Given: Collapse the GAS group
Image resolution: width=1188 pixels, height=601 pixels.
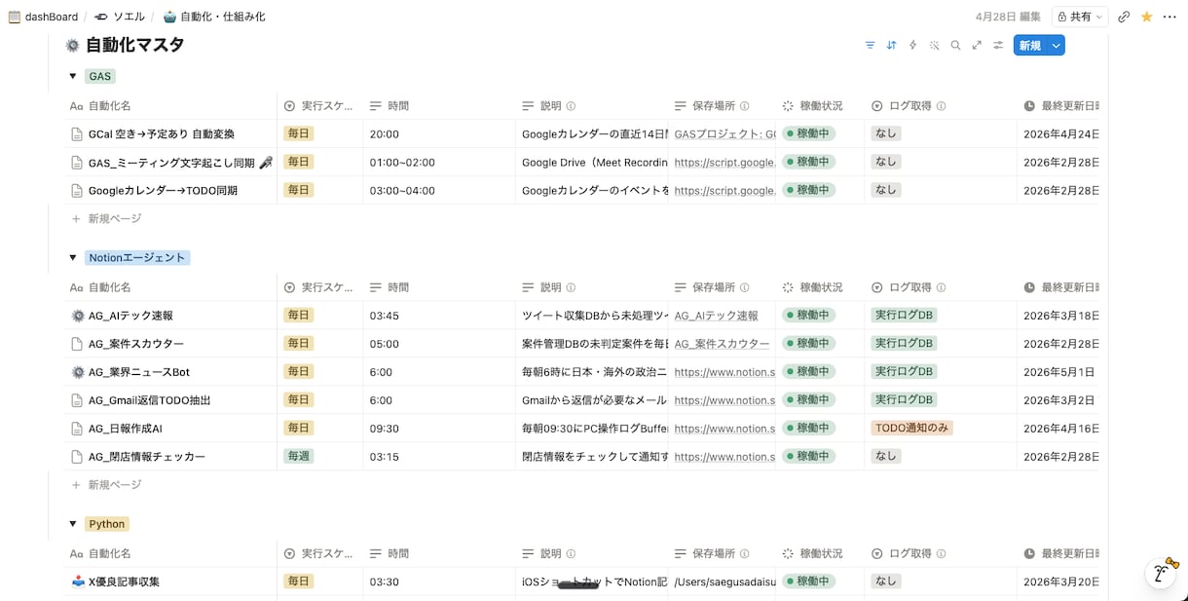Looking at the screenshot, I should 72,76.
